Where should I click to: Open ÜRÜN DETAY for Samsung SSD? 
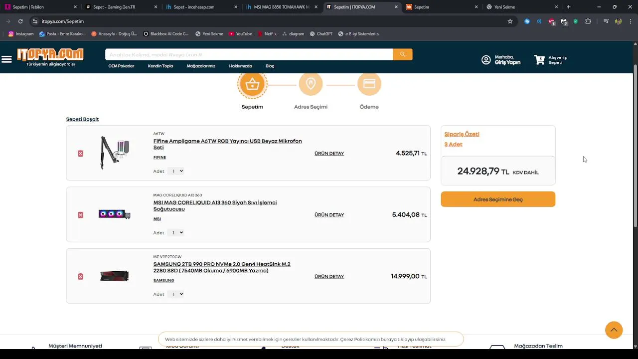coord(329,276)
